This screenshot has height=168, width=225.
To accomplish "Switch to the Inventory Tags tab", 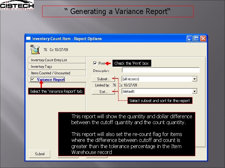I will [57, 67].
